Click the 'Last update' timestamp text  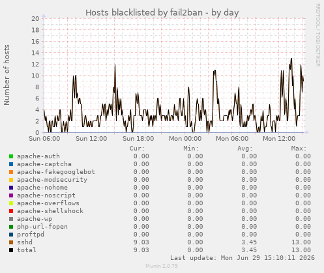pyautogui.click(x=243, y=258)
